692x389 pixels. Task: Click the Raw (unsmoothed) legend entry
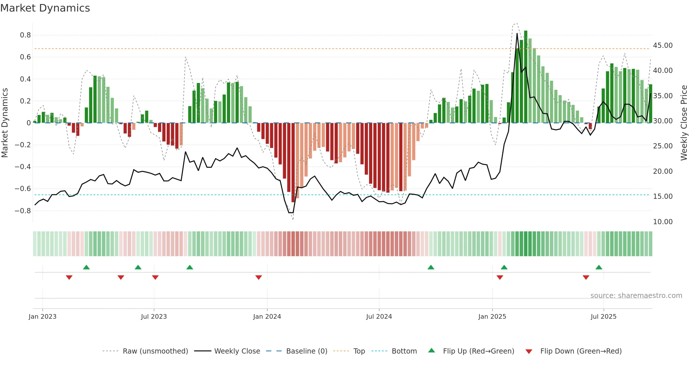click(145, 351)
